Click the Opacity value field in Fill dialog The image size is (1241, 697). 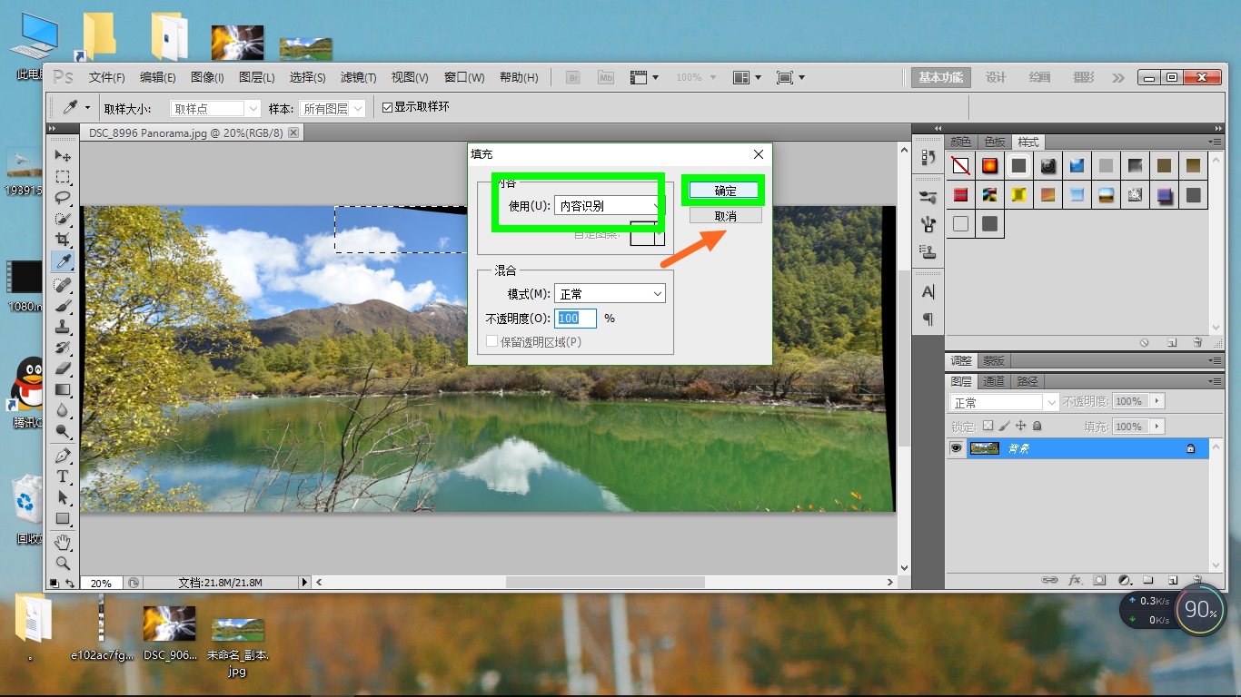pyautogui.click(x=576, y=318)
